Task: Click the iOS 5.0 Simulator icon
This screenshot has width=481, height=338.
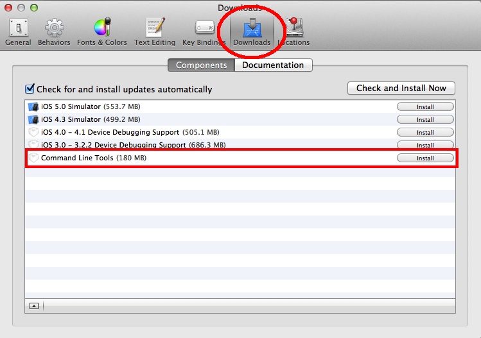Action: [x=33, y=106]
